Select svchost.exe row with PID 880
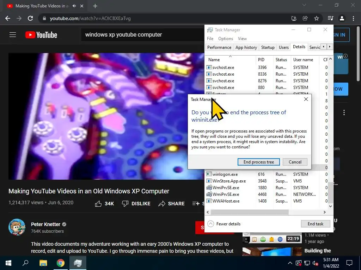Image resolution: width=361 pixels, height=270 pixels. [267, 88]
